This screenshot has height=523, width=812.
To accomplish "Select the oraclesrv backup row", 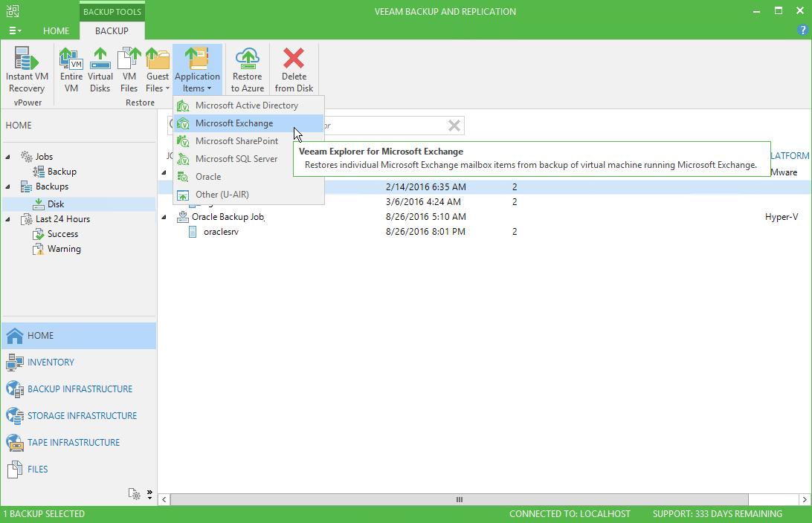I will coord(484,232).
